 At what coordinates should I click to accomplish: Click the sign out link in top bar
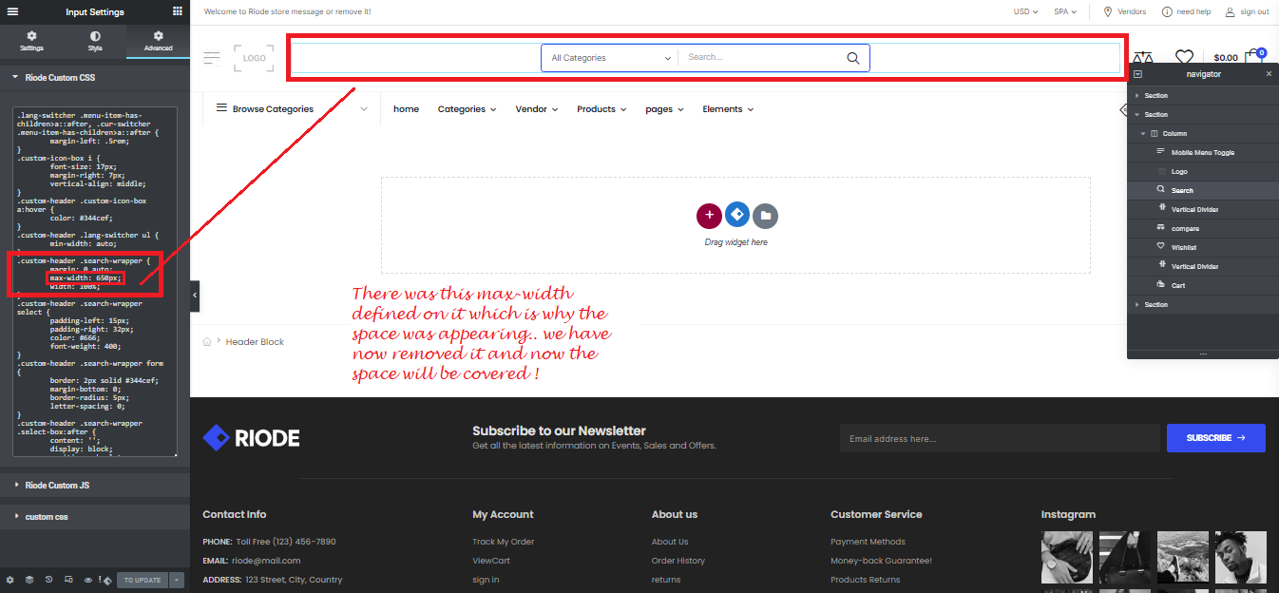point(1247,12)
